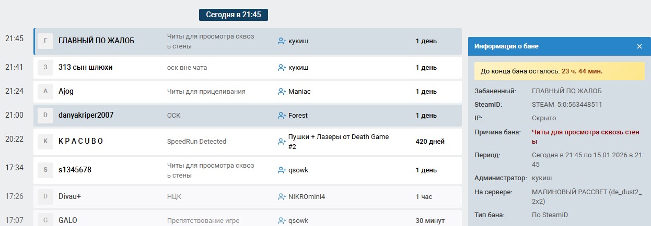Click the K P A C U B O avatar icon
Screen dimensions: 651x226
click(45, 141)
